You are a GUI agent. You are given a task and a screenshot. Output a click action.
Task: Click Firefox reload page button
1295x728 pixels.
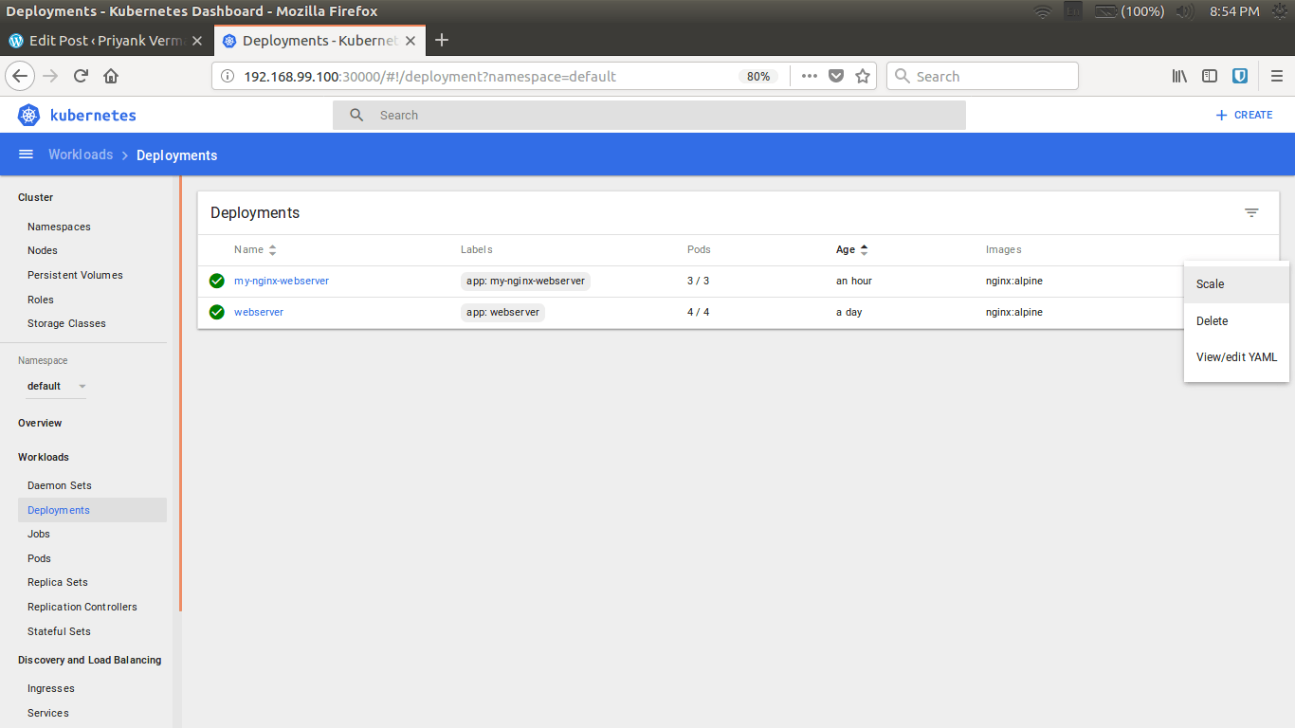pos(82,76)
